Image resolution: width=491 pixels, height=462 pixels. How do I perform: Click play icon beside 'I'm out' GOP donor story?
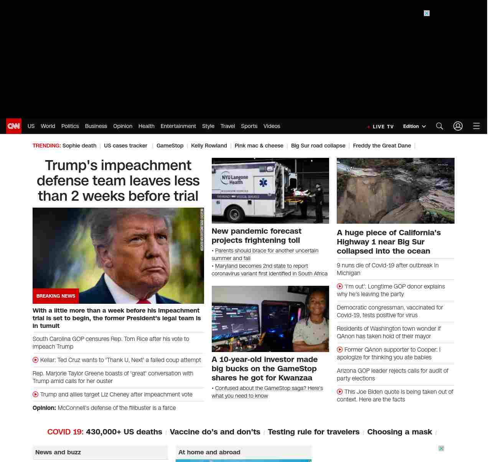pyautogui.click(x=340, y=287)
